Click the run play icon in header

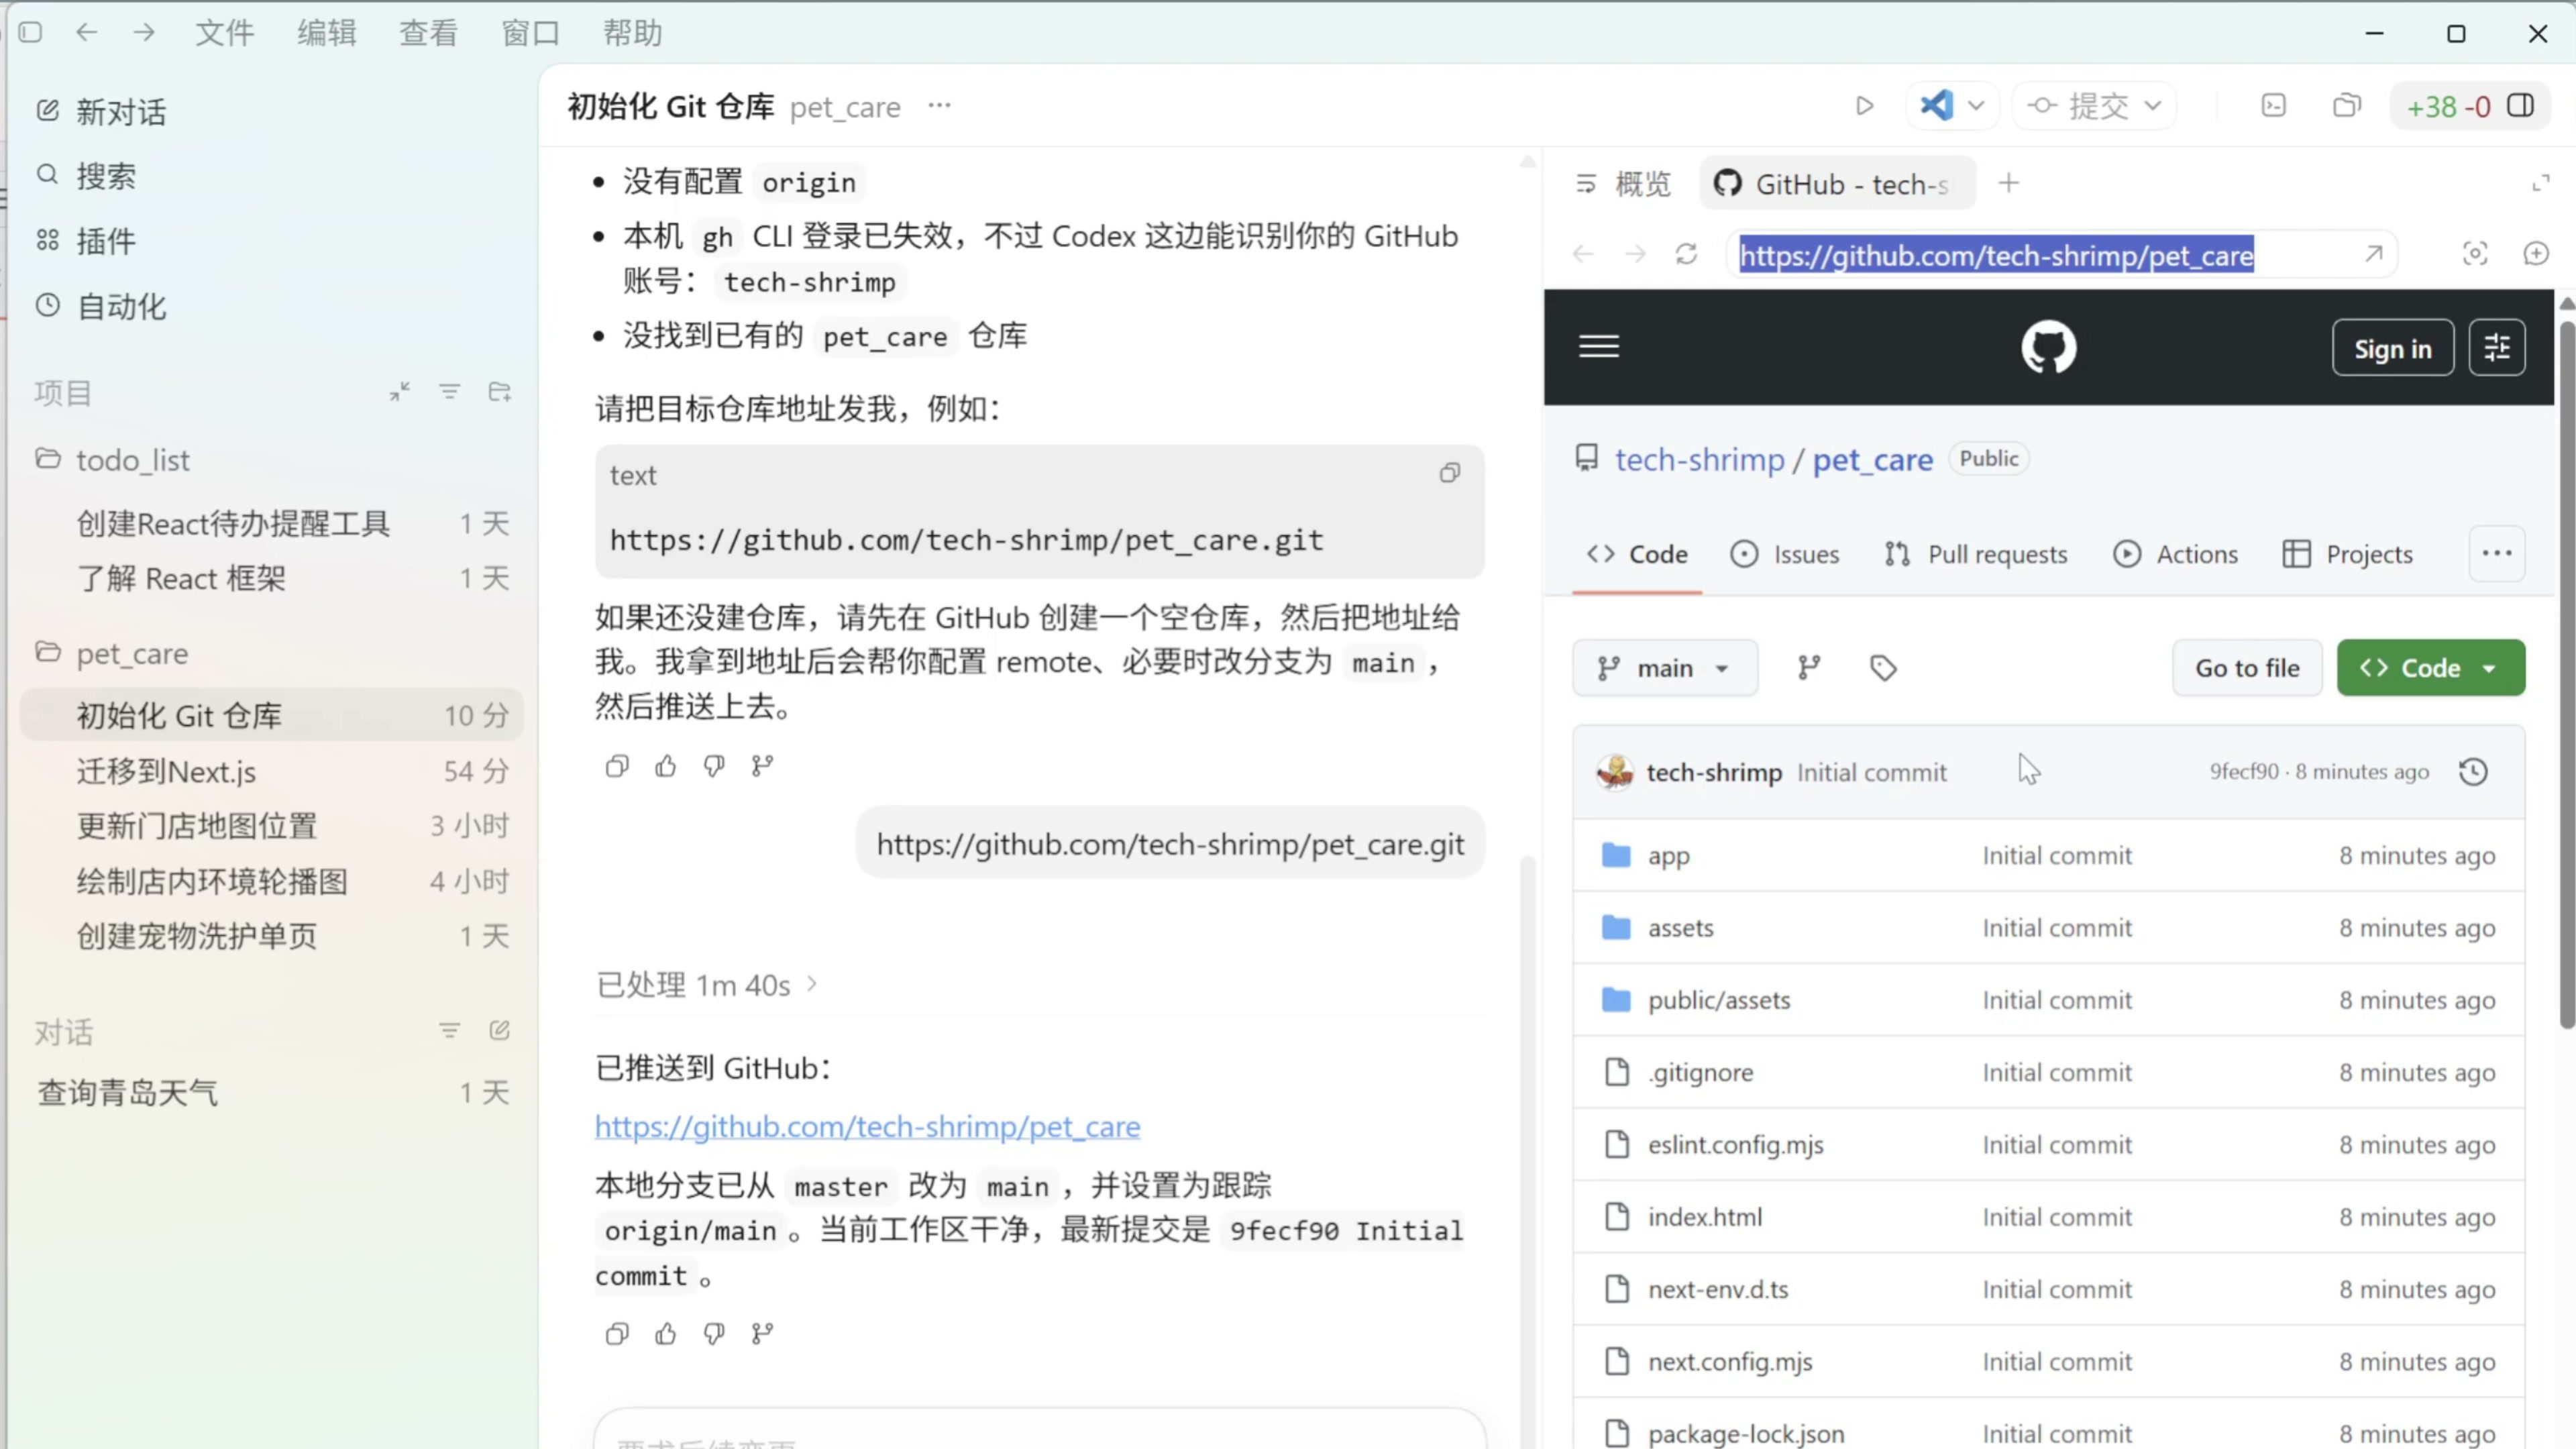point(1864,106)
